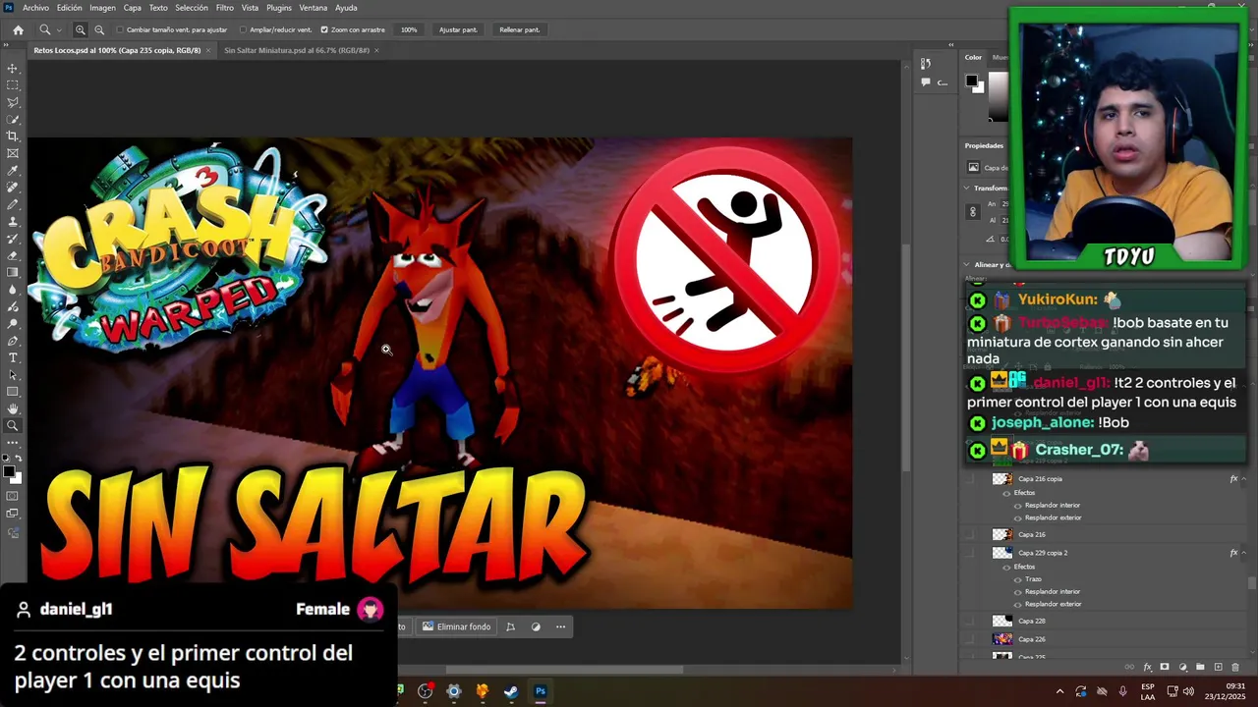Click the horizontal canvas scrollbar
The width and height of the screenshot is (1258, 707).
564,671
